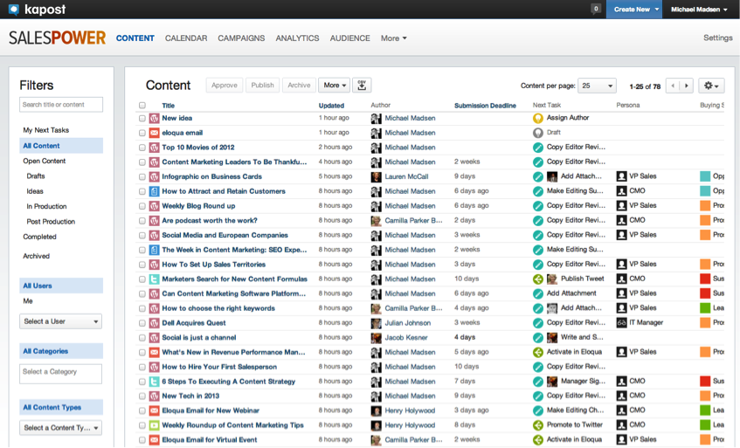Check the box for New idea

coord(142,119)
